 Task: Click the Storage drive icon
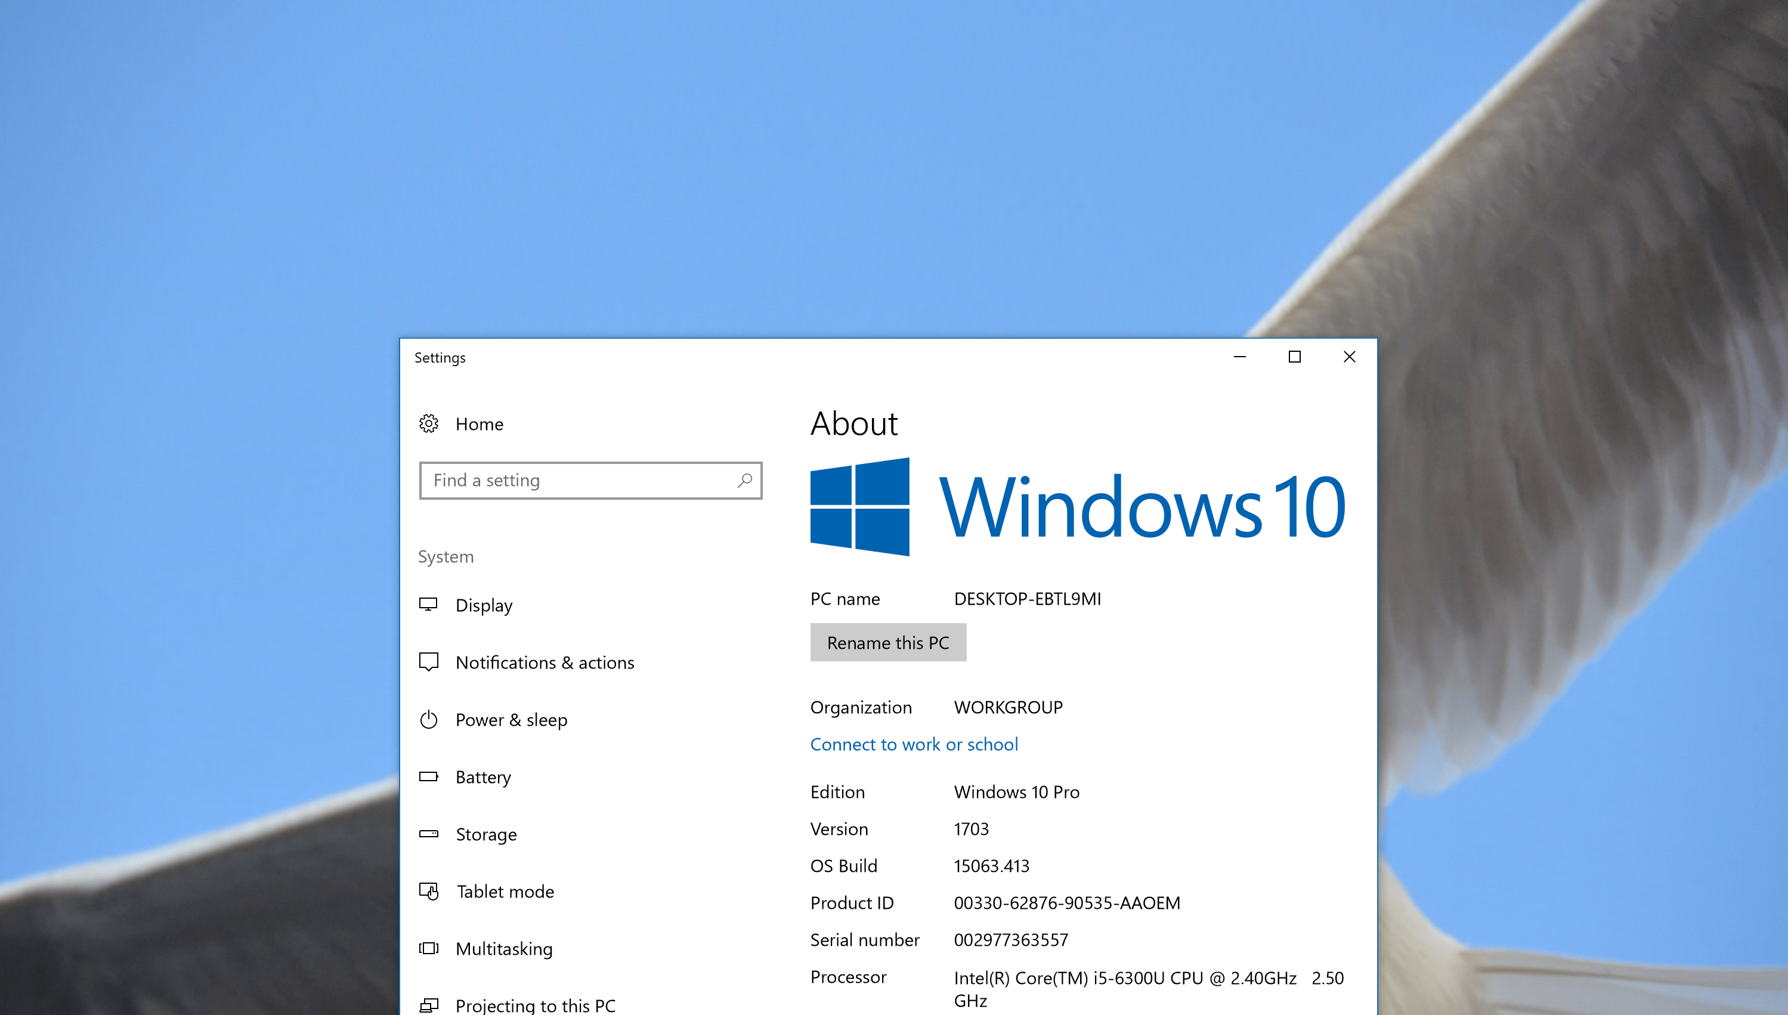pyautogui.click(x=429, y=834)
